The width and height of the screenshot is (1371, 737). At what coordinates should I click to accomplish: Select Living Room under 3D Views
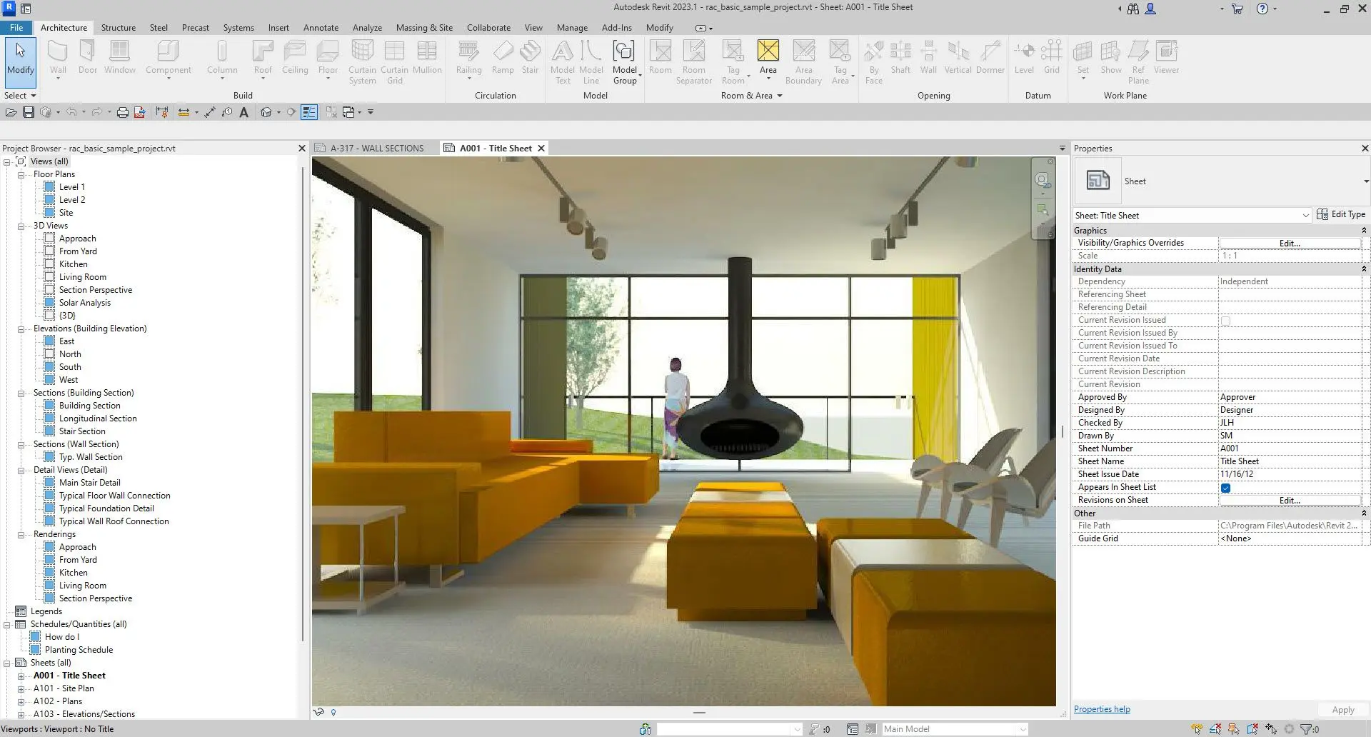(x=82, y=277)
